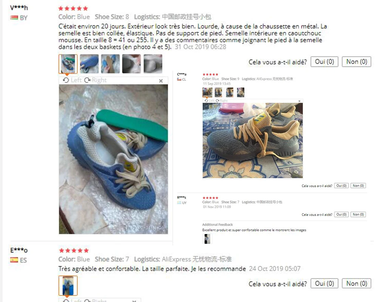View V***h's fifth review photo thumbnail

153,64
